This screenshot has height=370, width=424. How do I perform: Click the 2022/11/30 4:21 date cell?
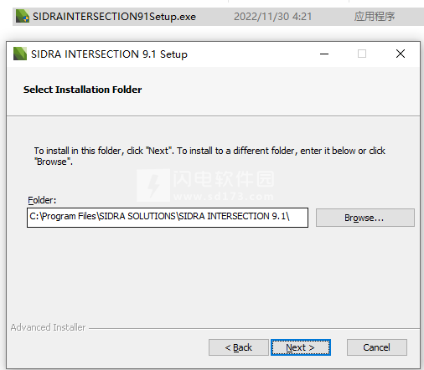272,17
